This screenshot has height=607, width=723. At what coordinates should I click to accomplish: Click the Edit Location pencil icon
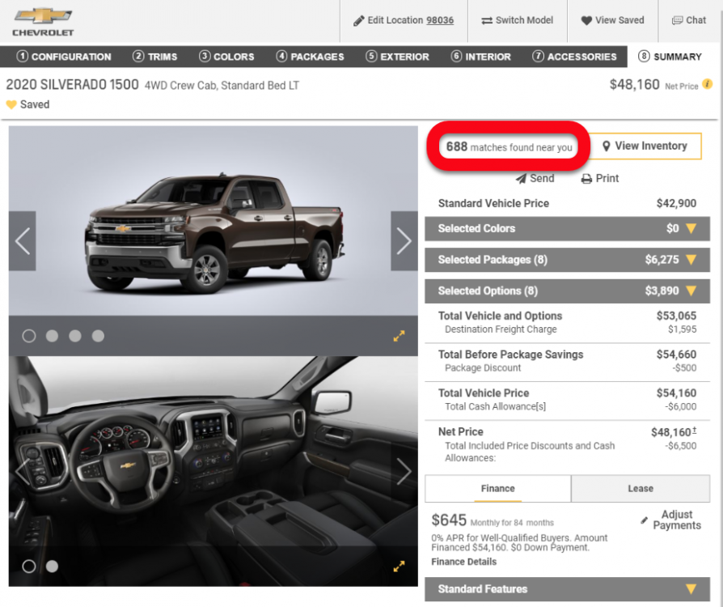point(359,21)
